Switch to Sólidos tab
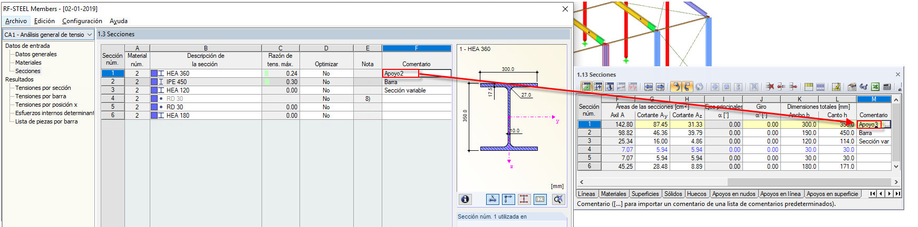 pyautogui.click(x=673, y=194)
